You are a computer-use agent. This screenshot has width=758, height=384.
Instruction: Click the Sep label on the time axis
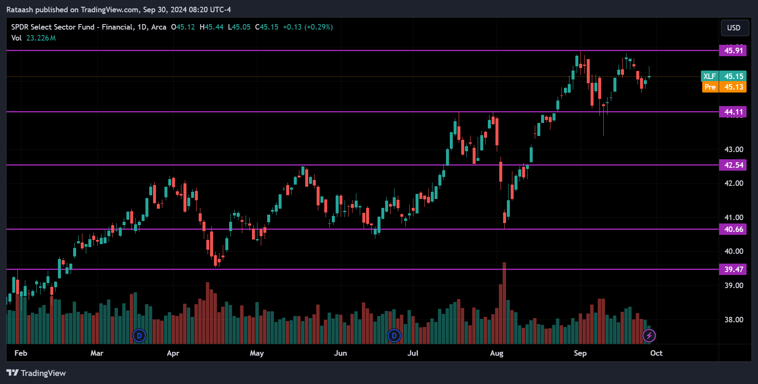[x=580, y=353]
